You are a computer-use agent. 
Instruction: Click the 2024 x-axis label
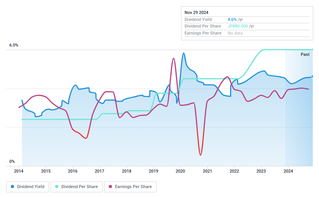(x=288, y=171)
